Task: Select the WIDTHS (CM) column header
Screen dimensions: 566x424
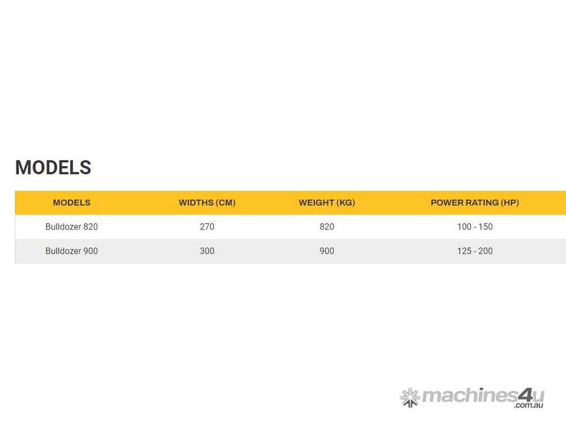Action: coord(207,203)
